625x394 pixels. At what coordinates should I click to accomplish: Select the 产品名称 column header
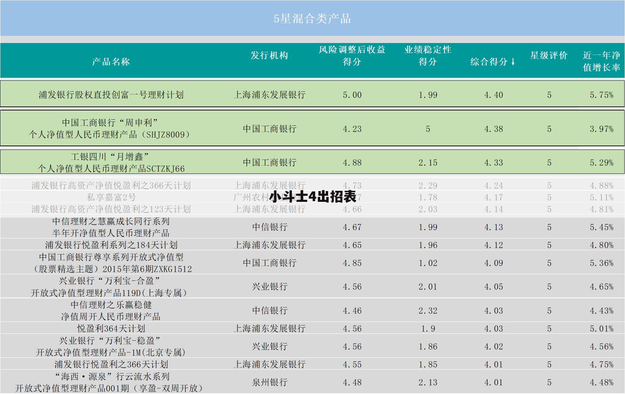[111, 62]
